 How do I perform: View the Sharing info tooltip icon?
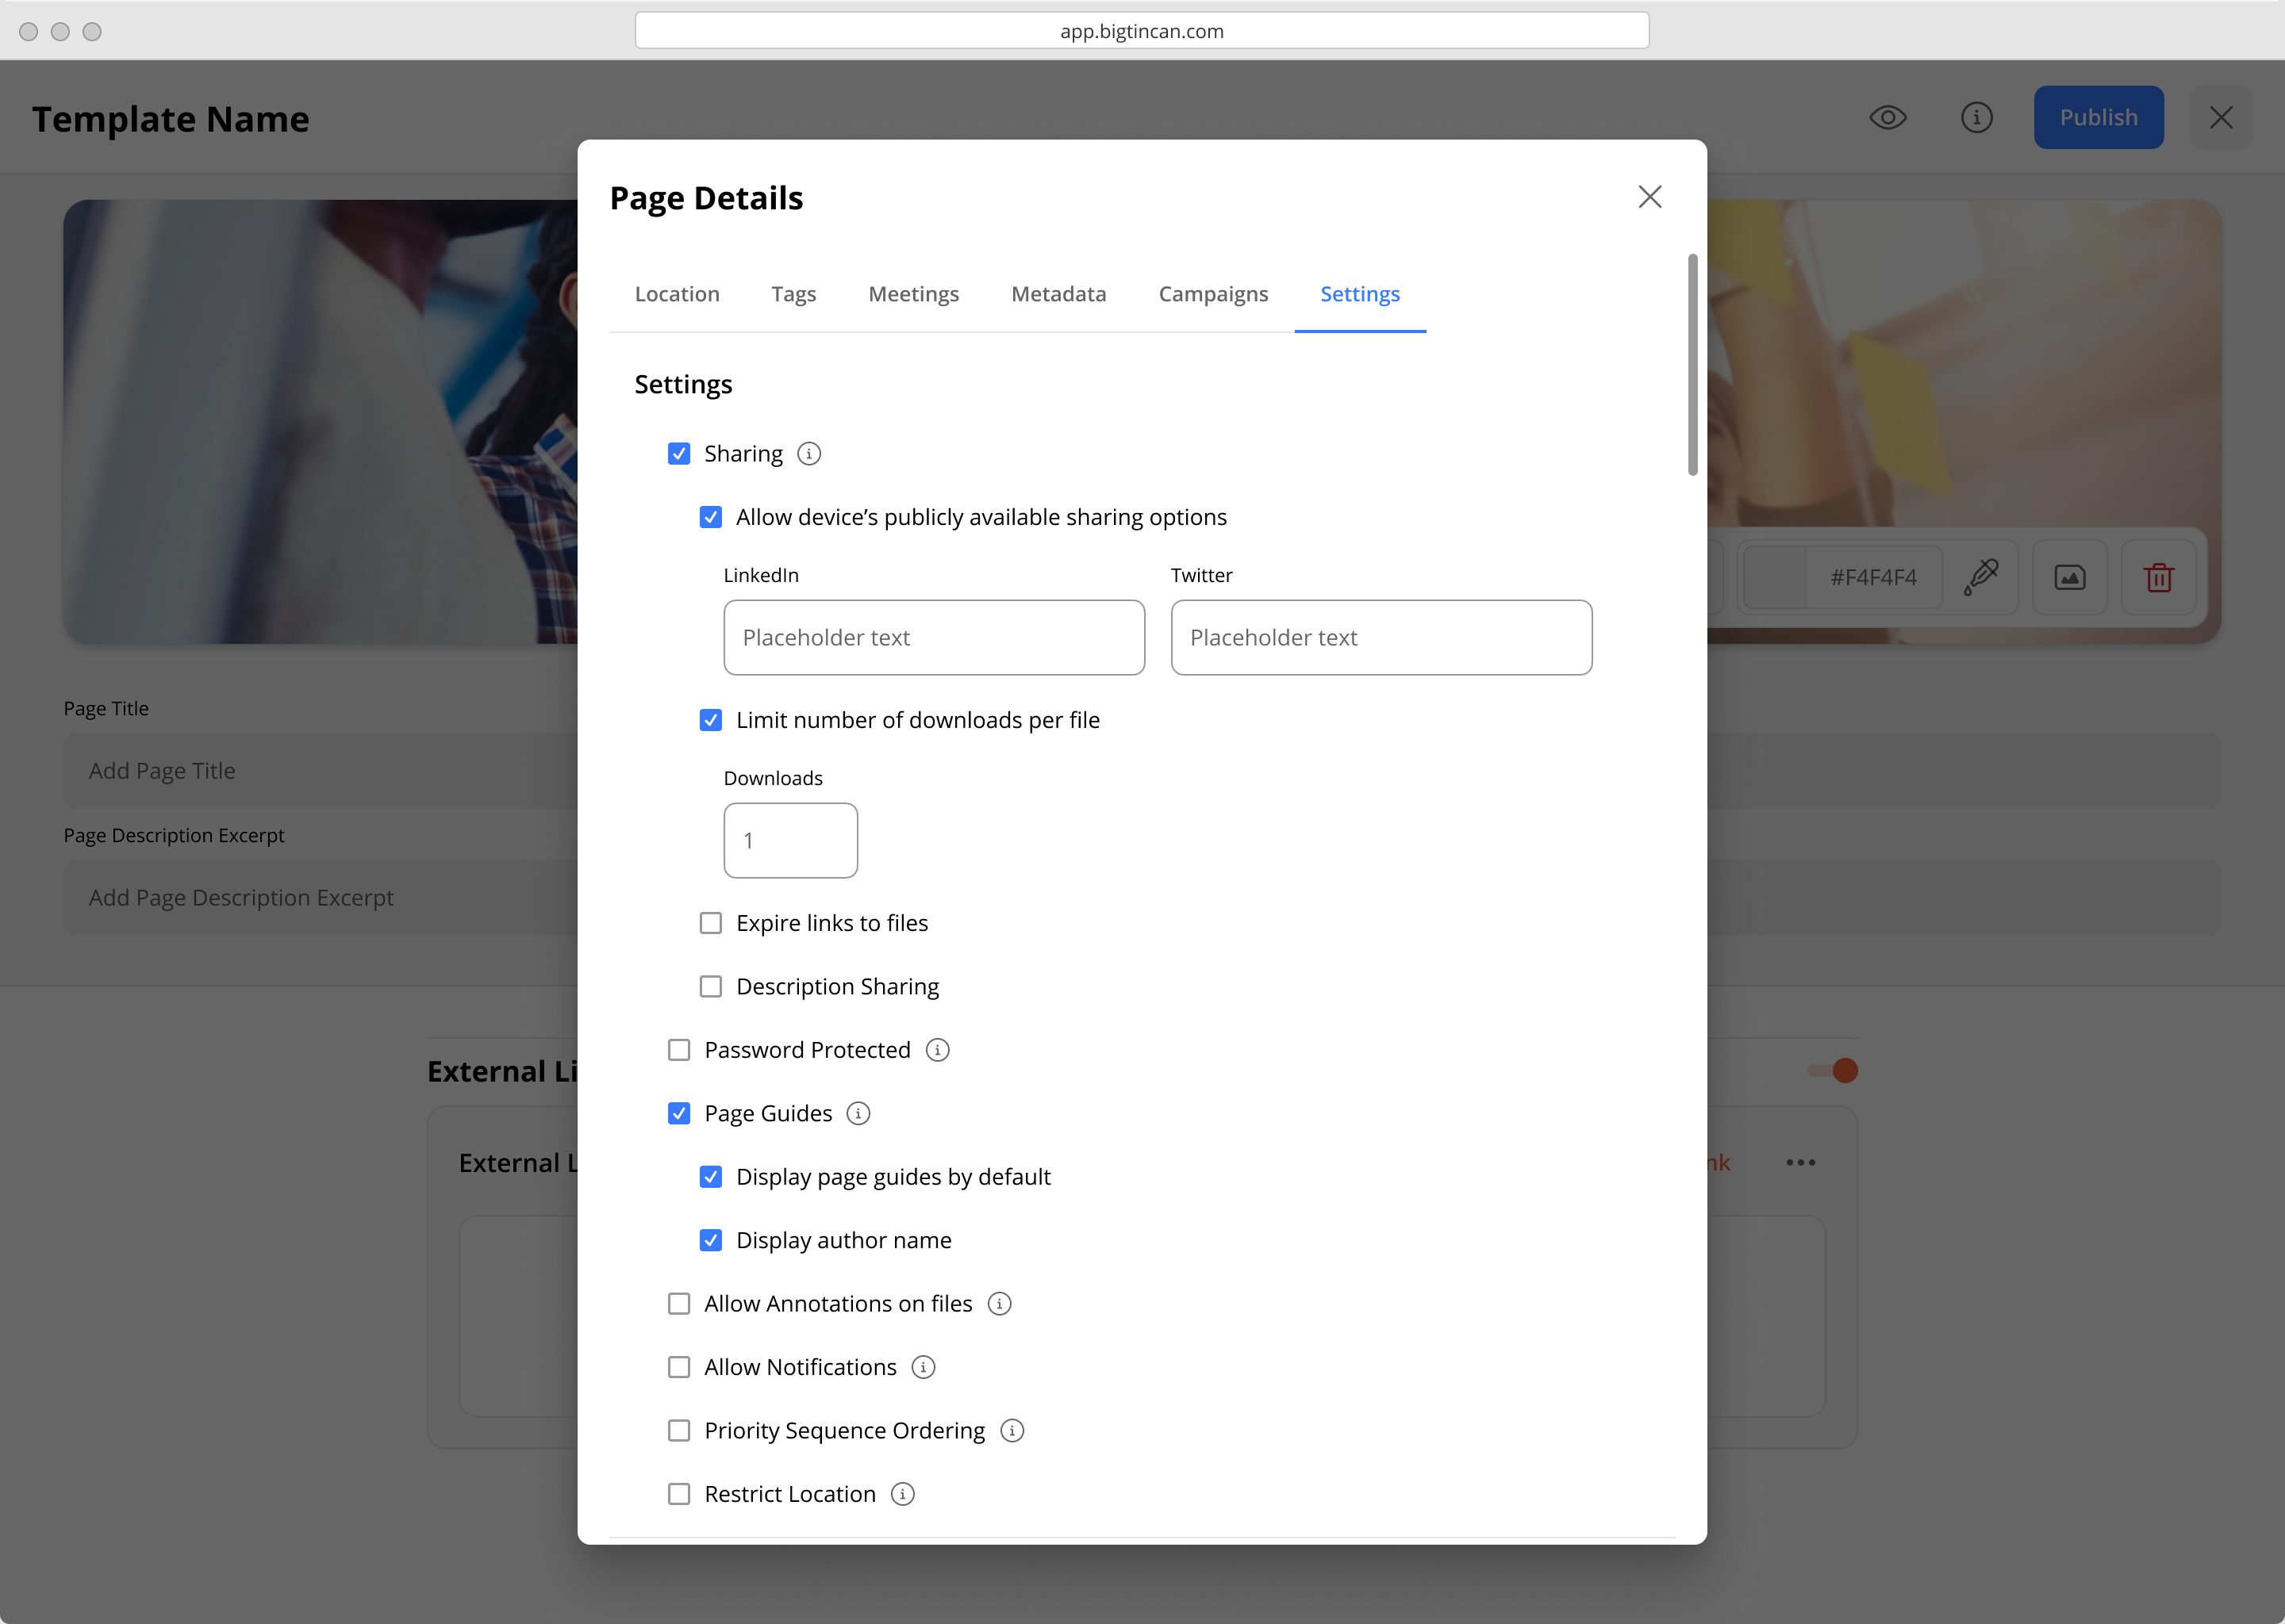click(808, 453)
